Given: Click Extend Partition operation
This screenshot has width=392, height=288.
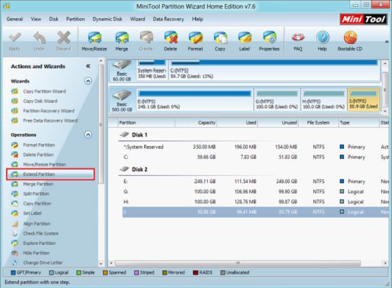Looking at the screenshot, I should point(51,174).
